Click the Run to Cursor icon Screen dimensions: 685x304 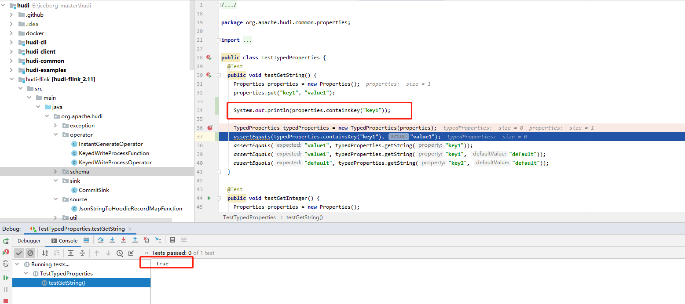tap(158, 240)
